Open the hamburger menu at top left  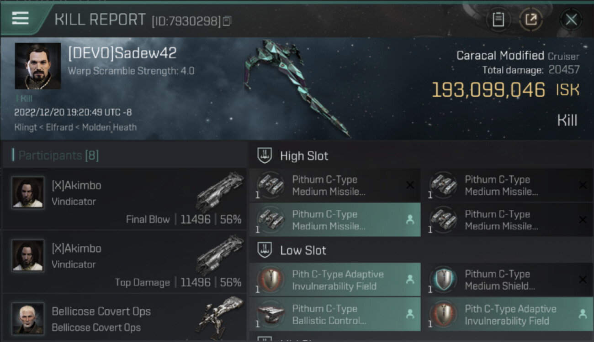pyautogui.click(x=20, y=18)
